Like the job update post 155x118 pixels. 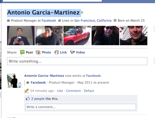pos(60,91)
